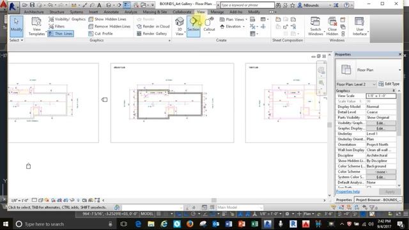Open Visibility/Graphics settings
Screen dimensions: 409x230
[67, 19]
